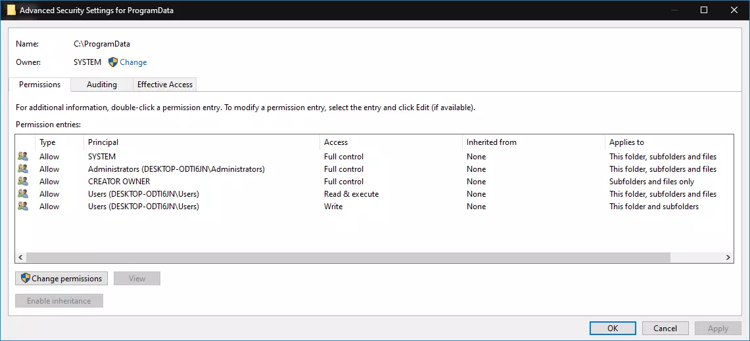Maximize the Advanced Security Settings window
Image resolution: width=750 pixels, height=341 pixels.
703,10
